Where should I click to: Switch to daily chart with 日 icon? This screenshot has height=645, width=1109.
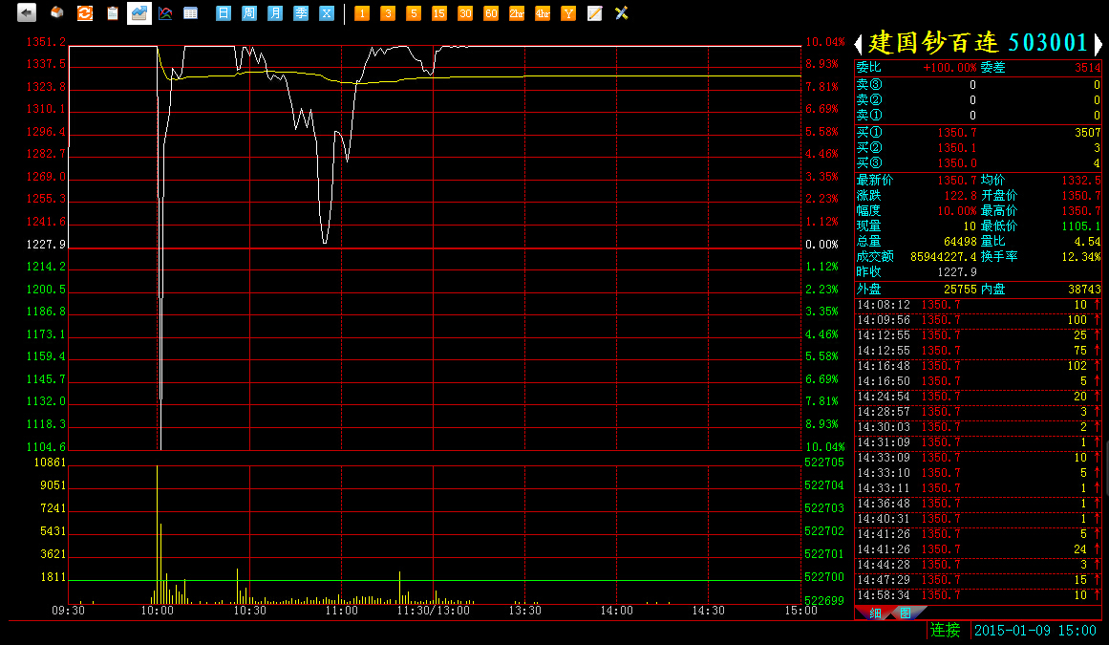(223, 12)
